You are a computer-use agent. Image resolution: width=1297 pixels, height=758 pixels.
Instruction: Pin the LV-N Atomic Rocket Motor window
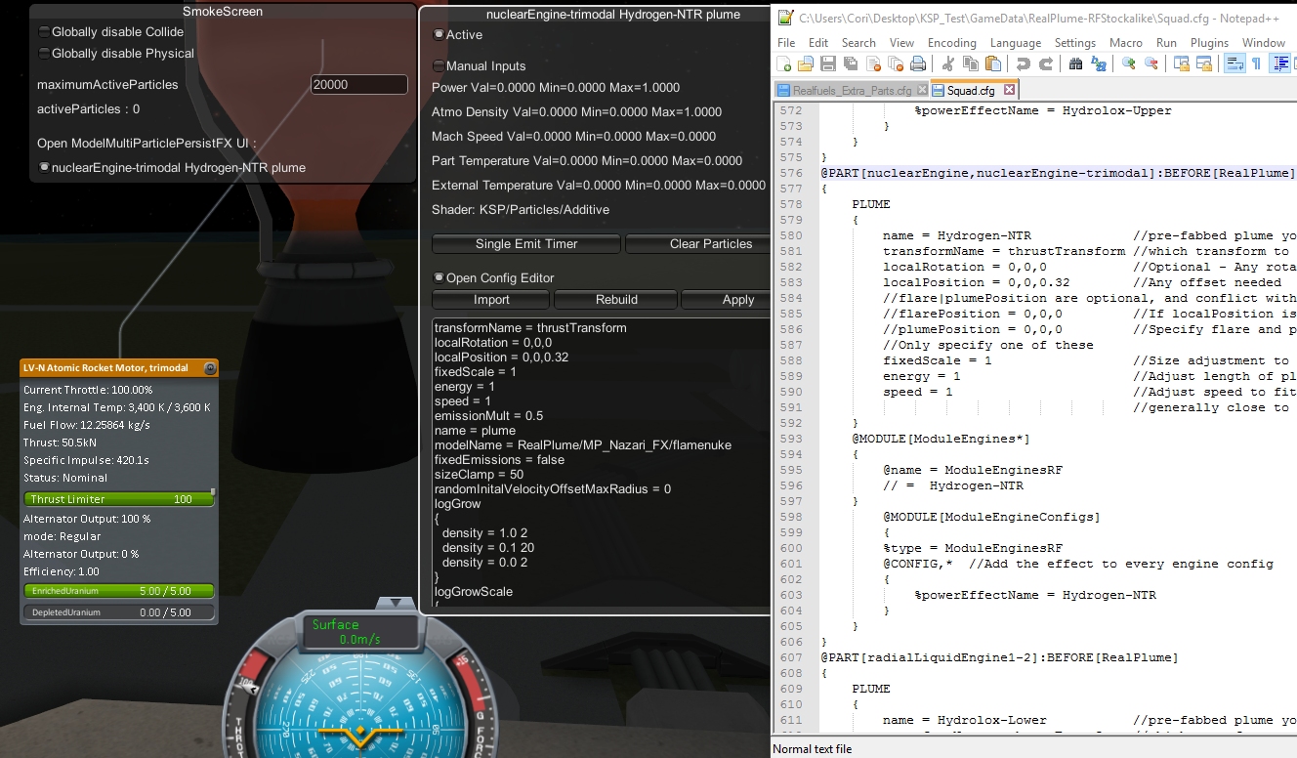(209, 368)
